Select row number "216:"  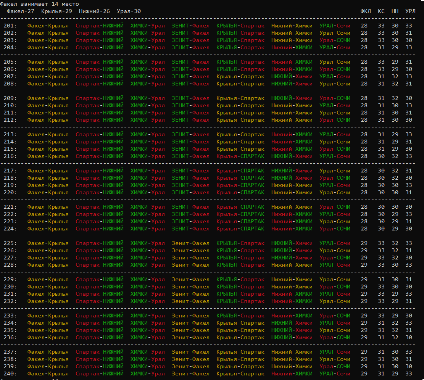coord(10,156)
